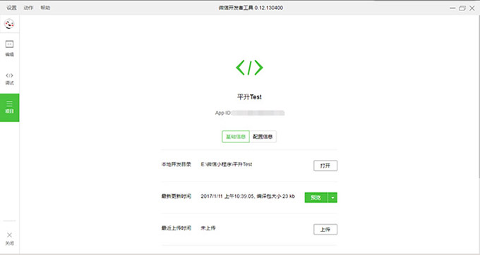Select the 项目 (Project) sidebar icon
Viewport: 480px width, 255px height.
coord(9,108)
